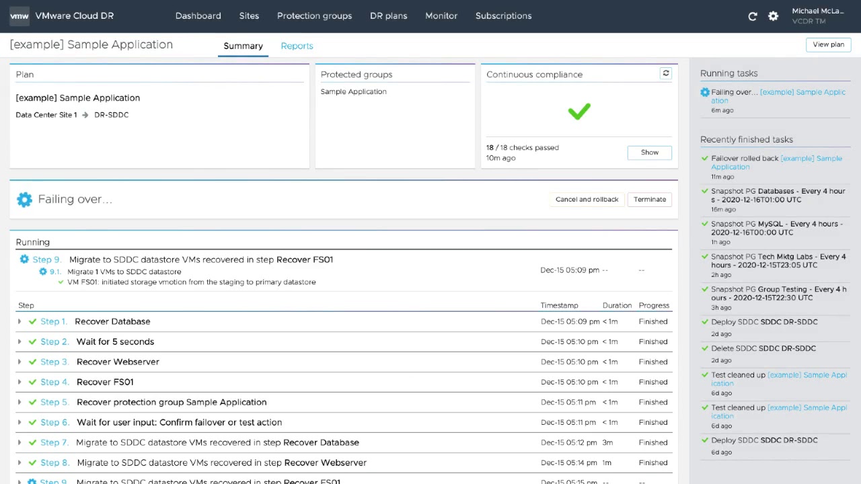The width and height of the screenshot is (861, 484).
Task: Expand Step 5 Recover protection group row
Action: 20,402
